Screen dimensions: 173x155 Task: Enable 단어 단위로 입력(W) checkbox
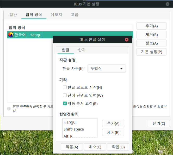coord(65,95)
